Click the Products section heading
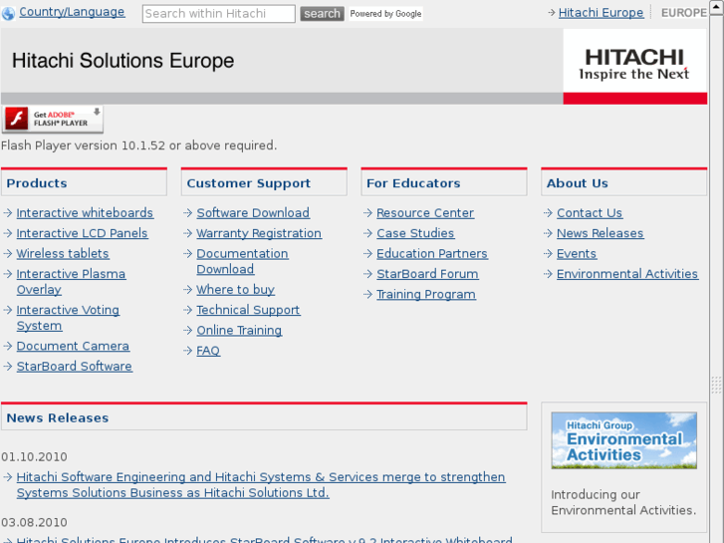724x543 pixels. [37, 183]
